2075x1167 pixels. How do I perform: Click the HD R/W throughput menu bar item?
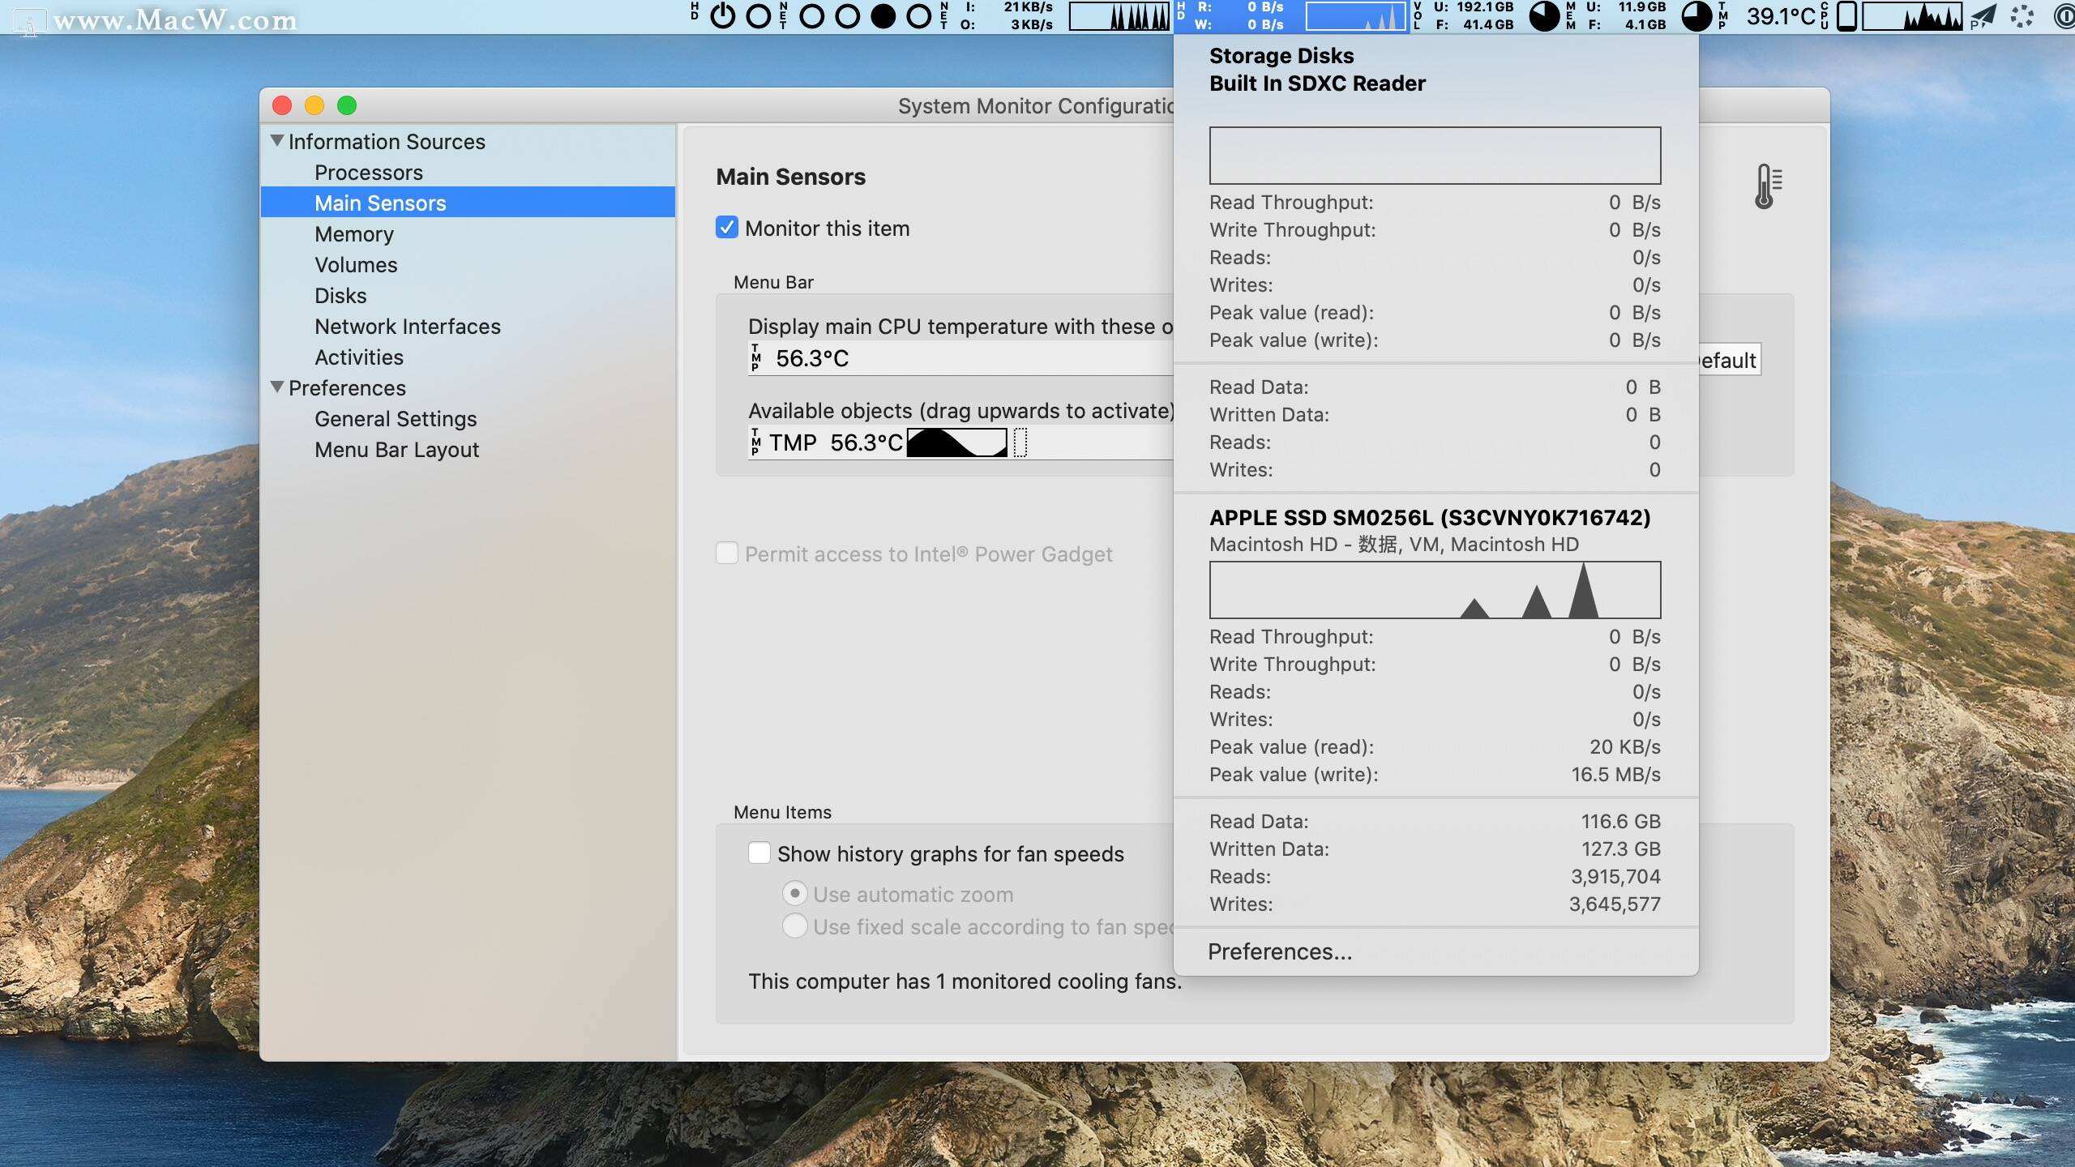tap(1239, 16)
